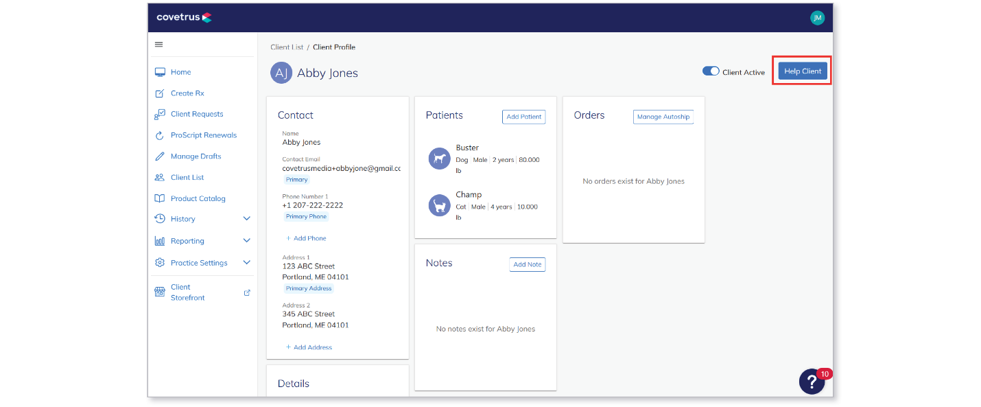Select Champ's cat patient icon
This screenshot has width=981, height=407.
tap(440, 205)
